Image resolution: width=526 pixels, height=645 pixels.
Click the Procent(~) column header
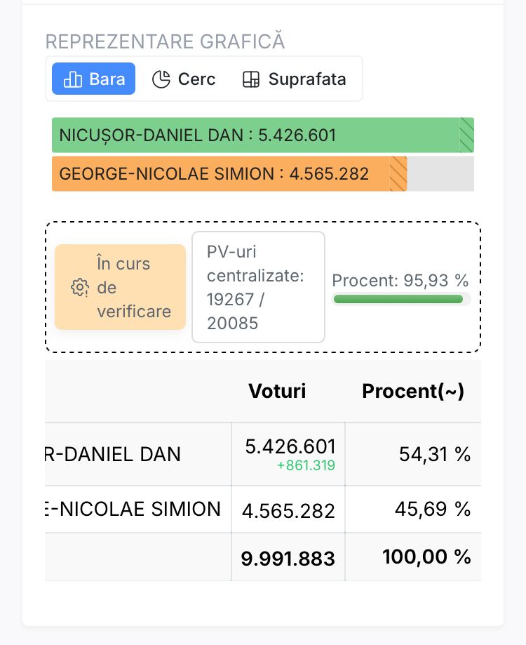point(413,391)
